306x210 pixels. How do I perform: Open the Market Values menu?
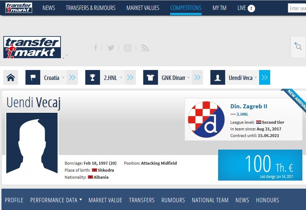pos(143,8)
